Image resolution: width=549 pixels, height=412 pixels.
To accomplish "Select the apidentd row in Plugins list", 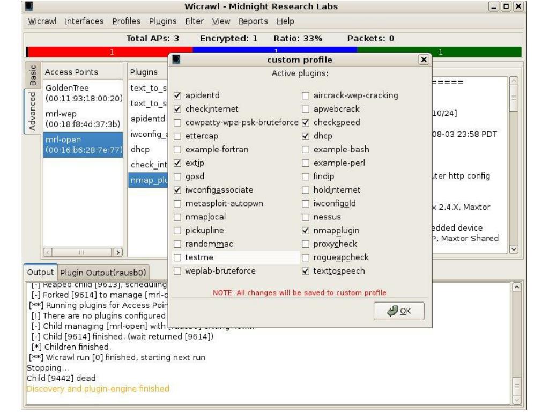I will click(x=148, y=119).
